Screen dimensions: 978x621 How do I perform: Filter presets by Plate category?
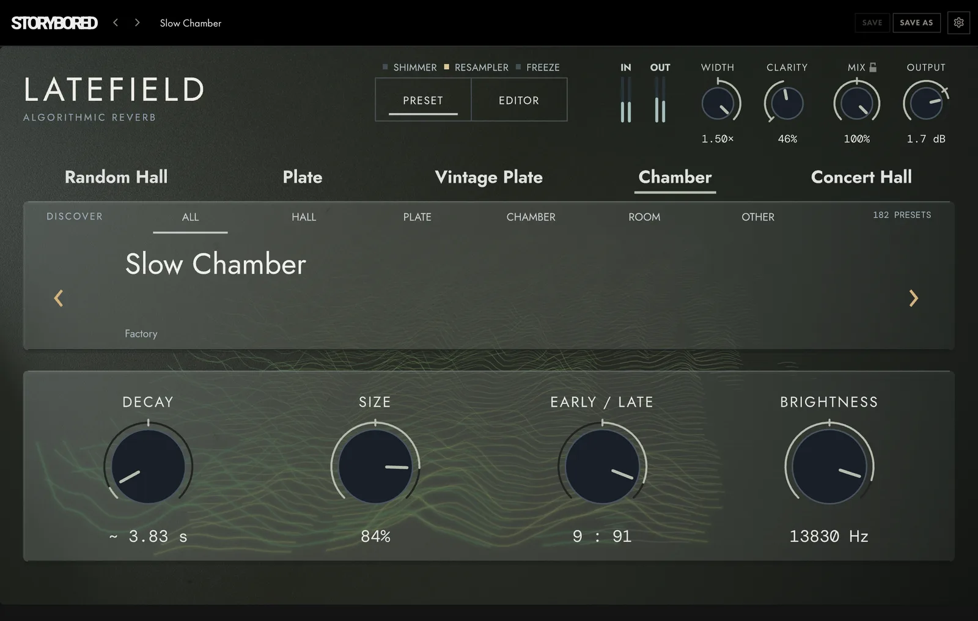click(417, 217)
